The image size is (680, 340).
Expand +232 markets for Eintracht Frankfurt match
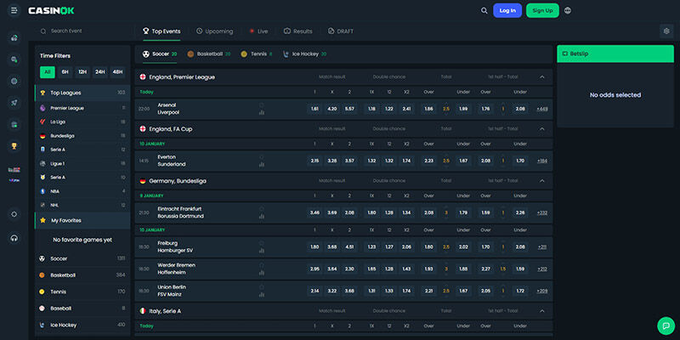542,213
